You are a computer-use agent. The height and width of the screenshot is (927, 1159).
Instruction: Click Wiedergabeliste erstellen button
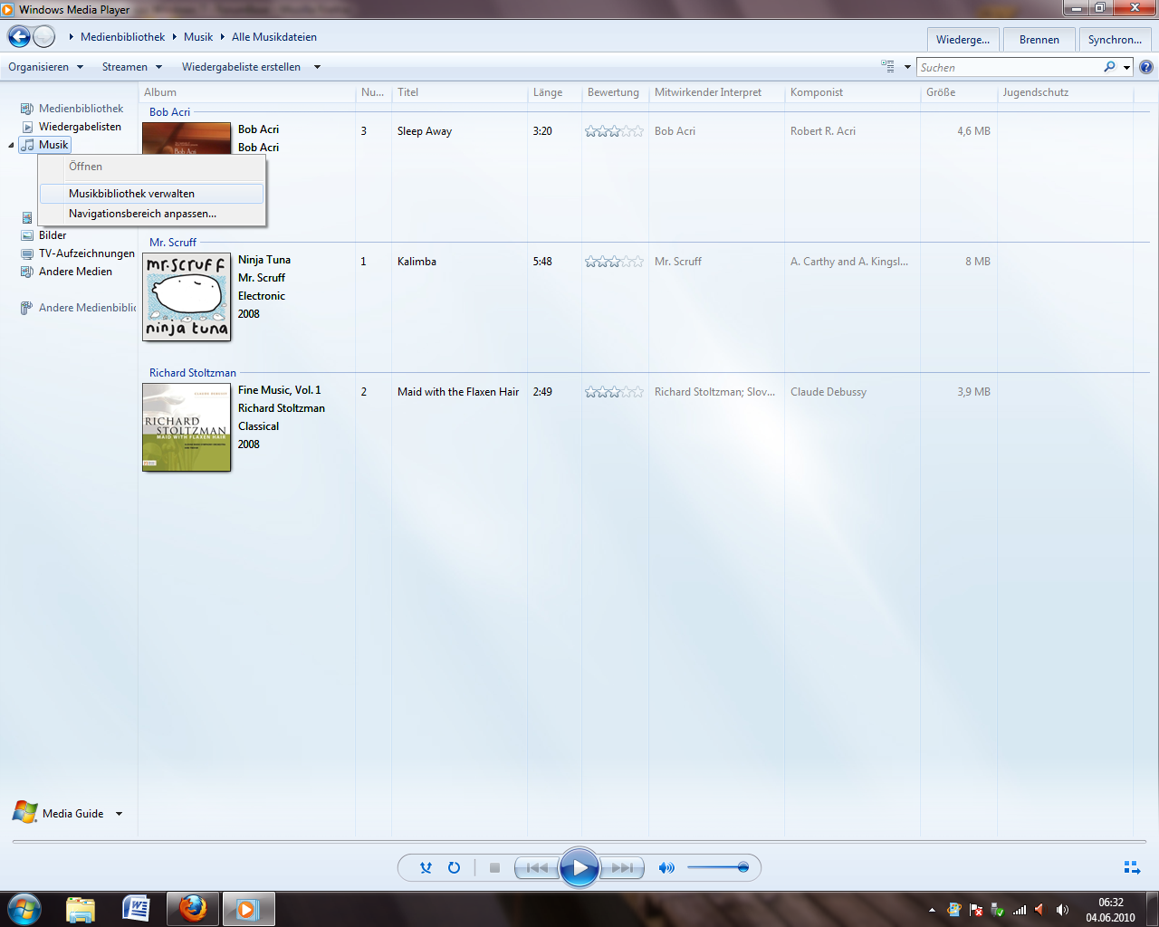[x=241, y=67]
